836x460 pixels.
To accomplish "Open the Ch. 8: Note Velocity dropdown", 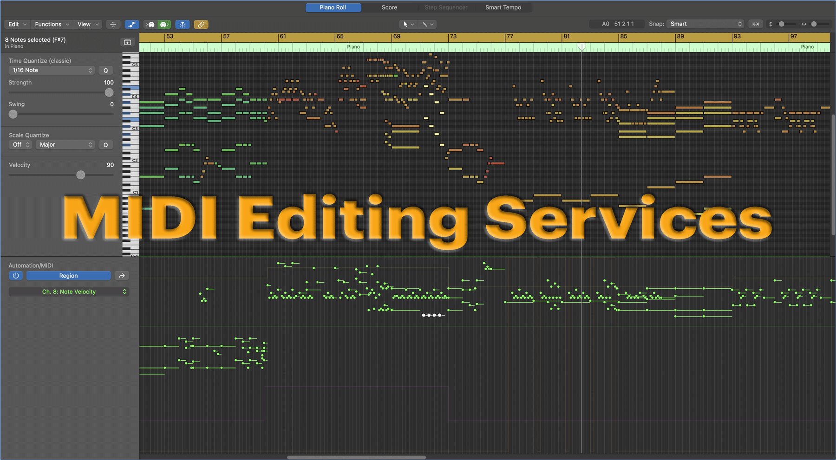I will (68, 292).
